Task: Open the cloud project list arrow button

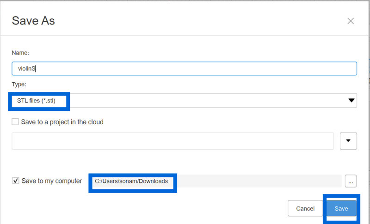Action: click(x=348, y=141)
